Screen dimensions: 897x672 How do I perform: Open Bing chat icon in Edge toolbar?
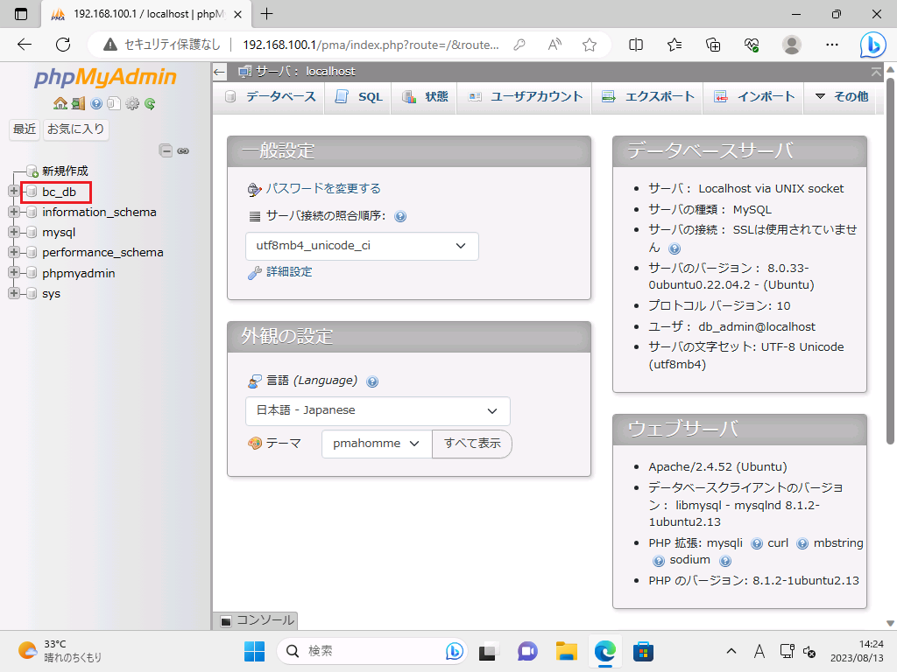coord(872,45)
